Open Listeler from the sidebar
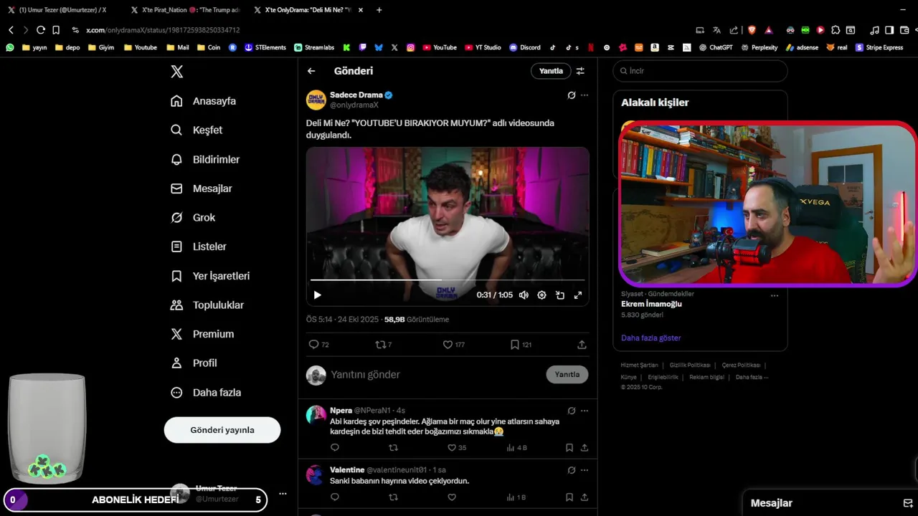The height and width of the screenshot is (516, 918). tap(198, 247)
